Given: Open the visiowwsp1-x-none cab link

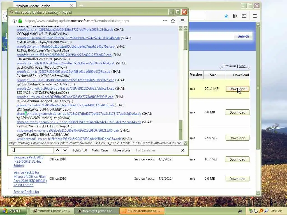Looking at the screenshot, I should click(x=68, y=130).
